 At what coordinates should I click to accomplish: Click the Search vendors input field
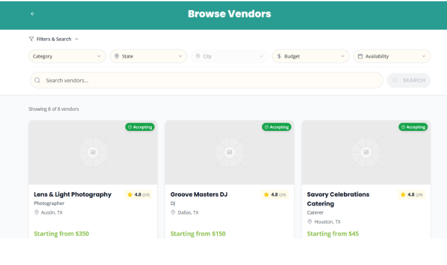(x=206, y=81)
